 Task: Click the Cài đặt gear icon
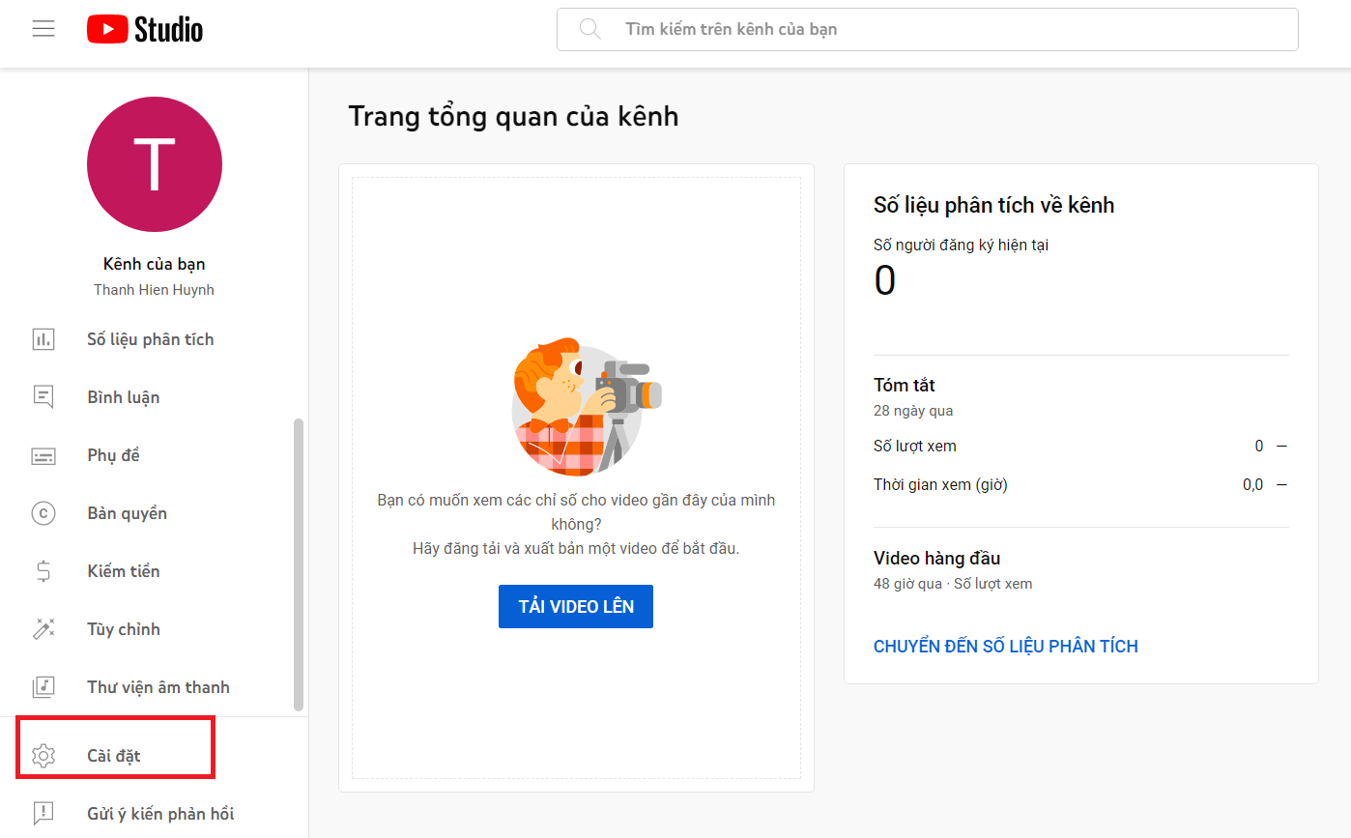tap(43, 755)
